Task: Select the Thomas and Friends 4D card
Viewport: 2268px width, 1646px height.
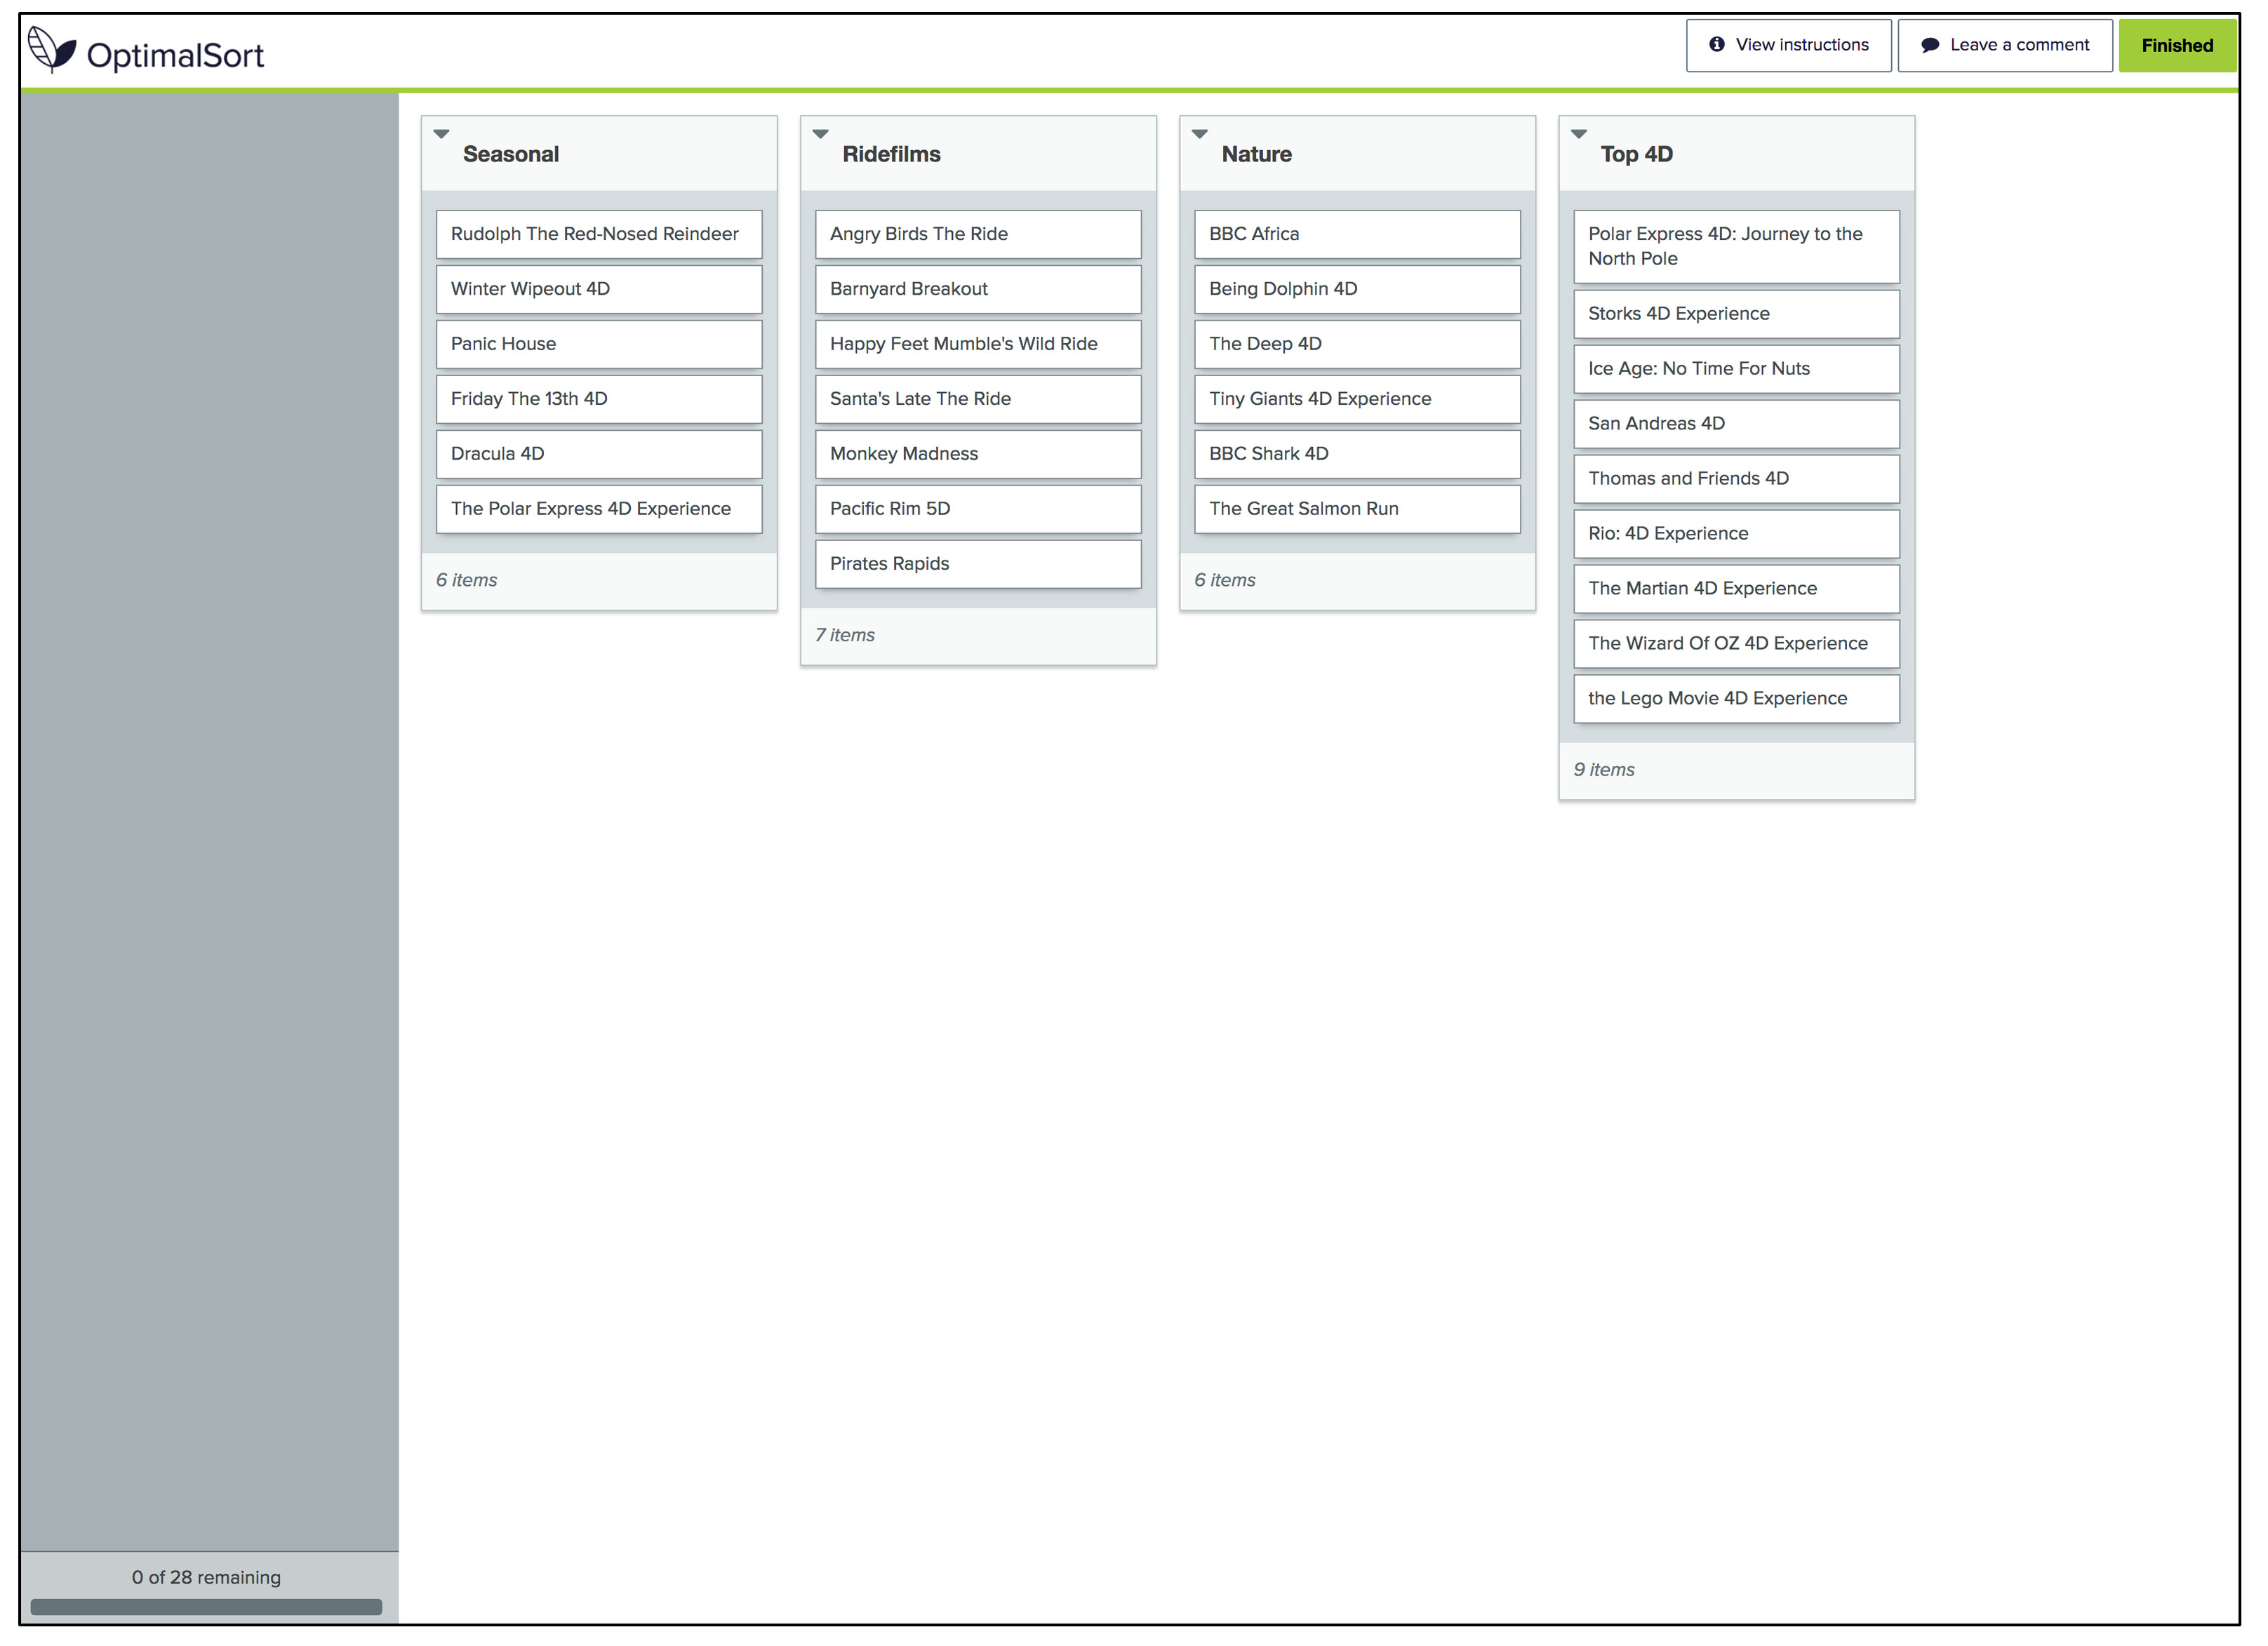Action: (x=1736, y=479)
